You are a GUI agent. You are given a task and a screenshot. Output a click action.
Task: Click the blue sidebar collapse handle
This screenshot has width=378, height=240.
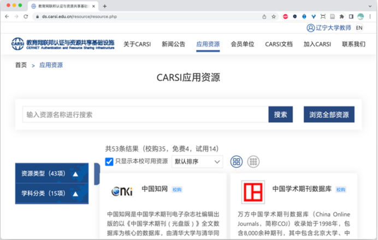[97, 174]
